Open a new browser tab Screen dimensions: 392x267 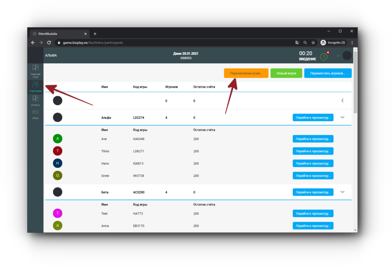(x=95, y=34)
